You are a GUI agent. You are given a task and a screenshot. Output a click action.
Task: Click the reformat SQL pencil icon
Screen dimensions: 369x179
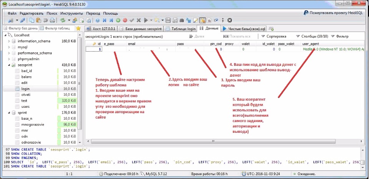(x=195, y=20)
